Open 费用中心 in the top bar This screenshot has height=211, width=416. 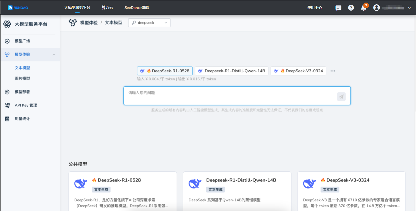[x=314, y=7]
